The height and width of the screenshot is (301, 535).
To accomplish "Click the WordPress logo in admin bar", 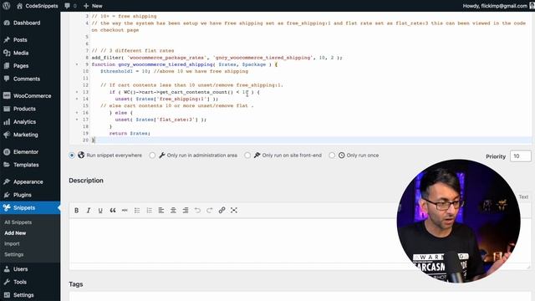I will pyautogui.click(x=6, y=6).
